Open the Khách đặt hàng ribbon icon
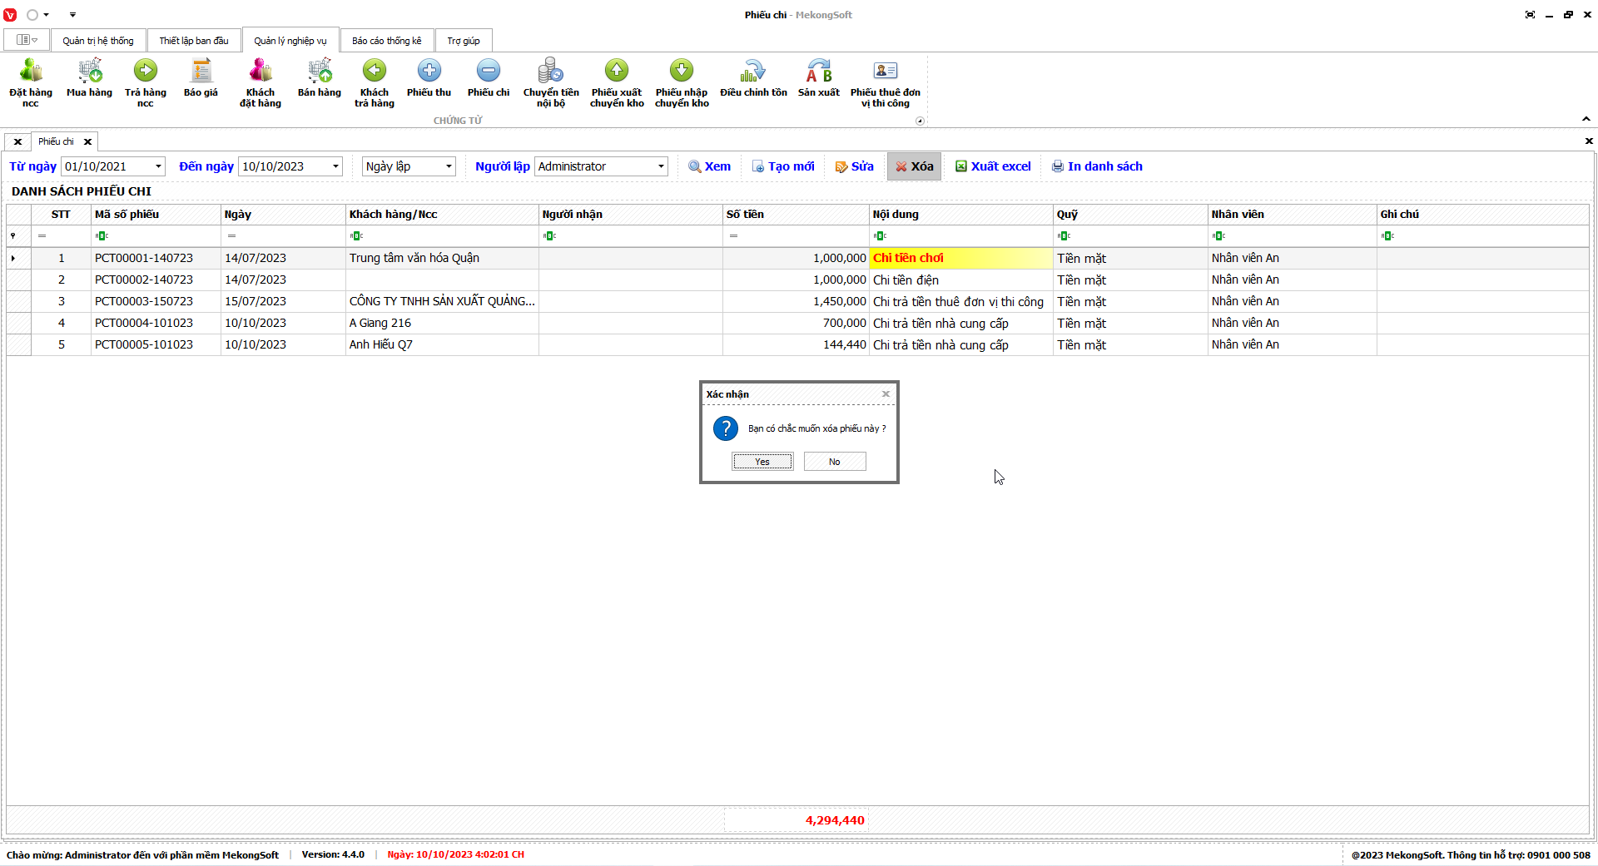Viewport: 1598px width, 866px height. click(x=261, y=82)
